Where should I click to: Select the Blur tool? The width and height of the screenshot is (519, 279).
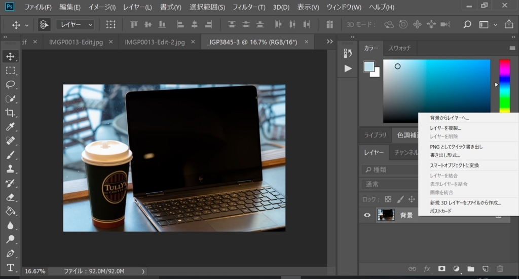click(x=10, y=225)
